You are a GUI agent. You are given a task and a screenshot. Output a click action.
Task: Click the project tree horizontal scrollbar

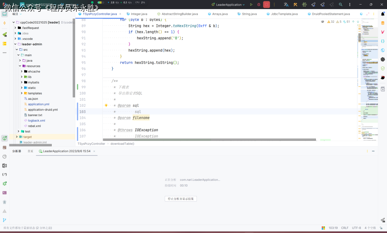[30, 145]
